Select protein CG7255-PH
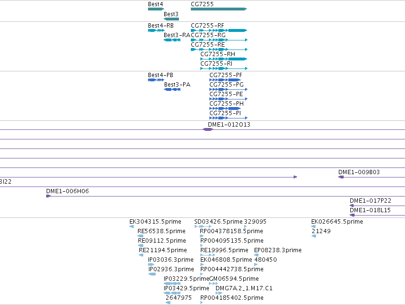The width and height of the screenshot is (405, 305). click(x=225, y=108)
